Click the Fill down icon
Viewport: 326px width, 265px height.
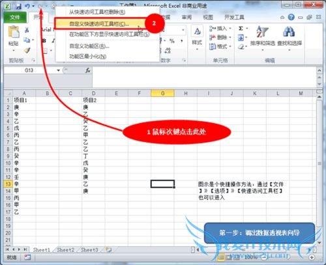click(241, 38)
